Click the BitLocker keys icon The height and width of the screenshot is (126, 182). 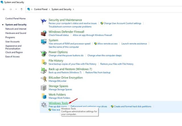tap(44, 79)
